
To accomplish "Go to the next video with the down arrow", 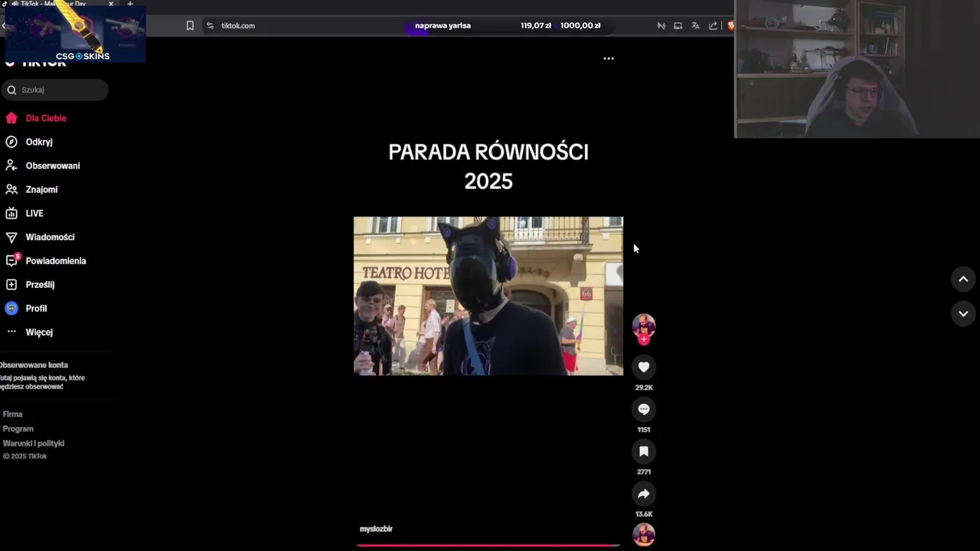I will click(x=963, y=314).
